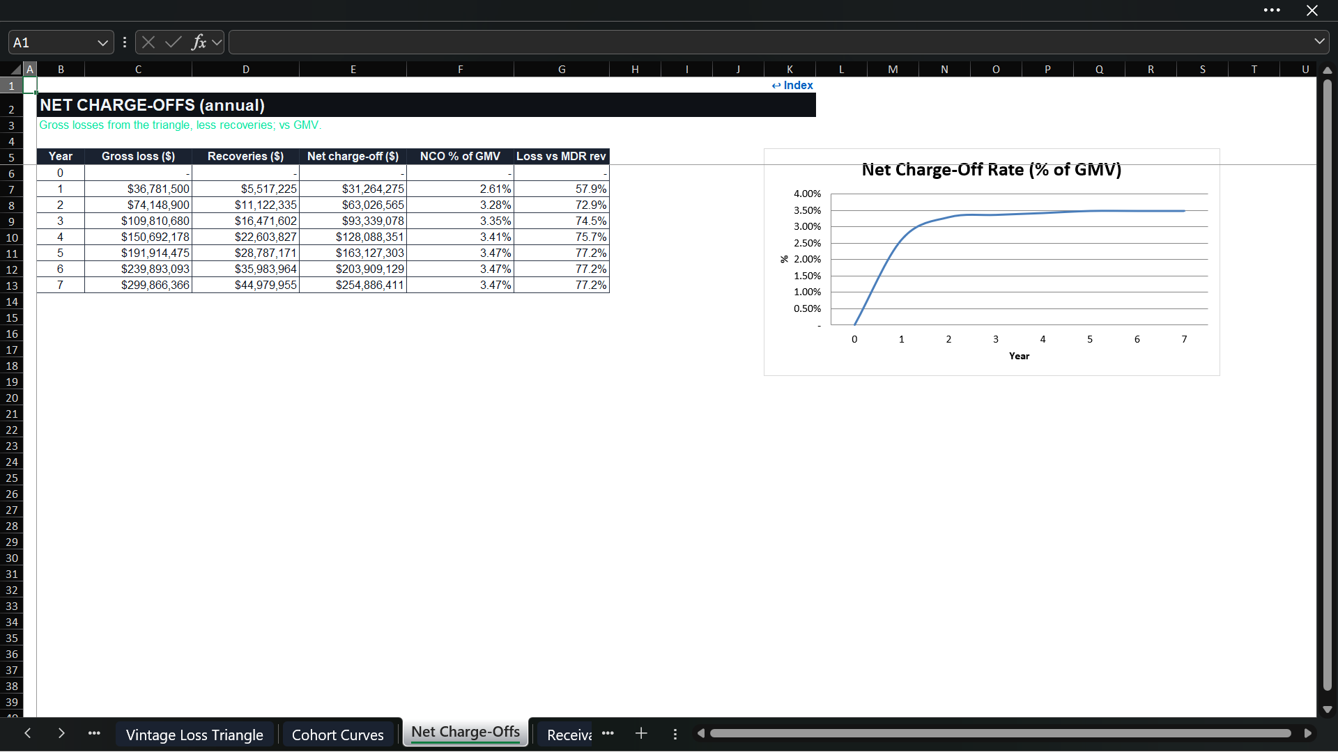
Task: Open the Receivables sheet tab
Action: pyautogui.click(x=569, y=735)
